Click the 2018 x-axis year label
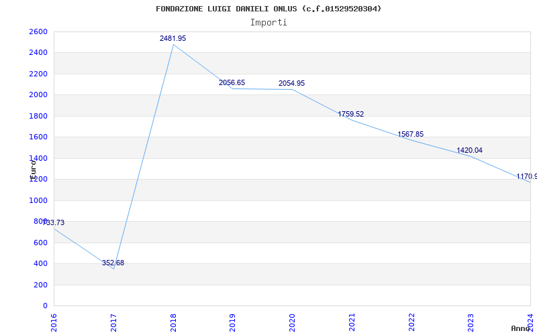 [173, 322]
